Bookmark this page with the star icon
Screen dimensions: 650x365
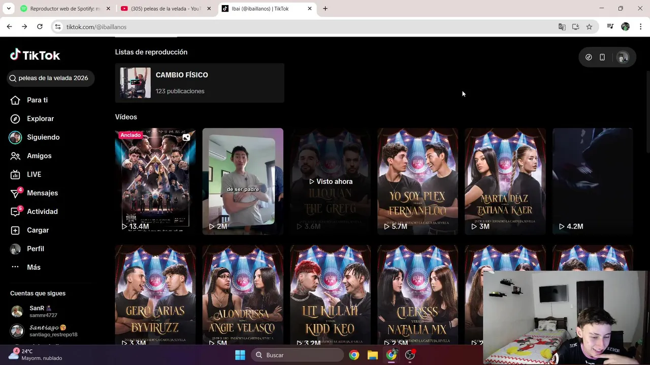[589, 27]
